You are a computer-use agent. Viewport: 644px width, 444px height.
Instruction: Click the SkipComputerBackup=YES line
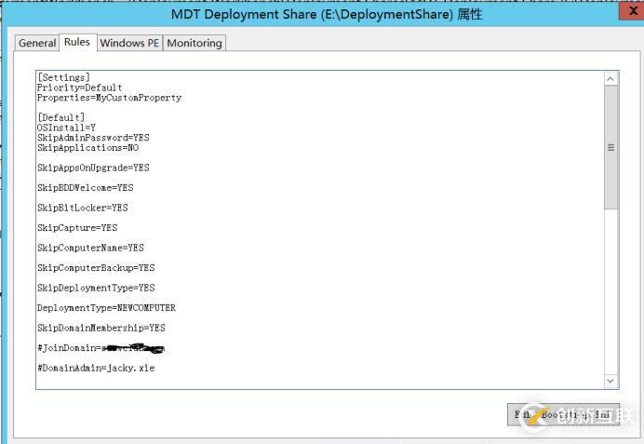96,268
